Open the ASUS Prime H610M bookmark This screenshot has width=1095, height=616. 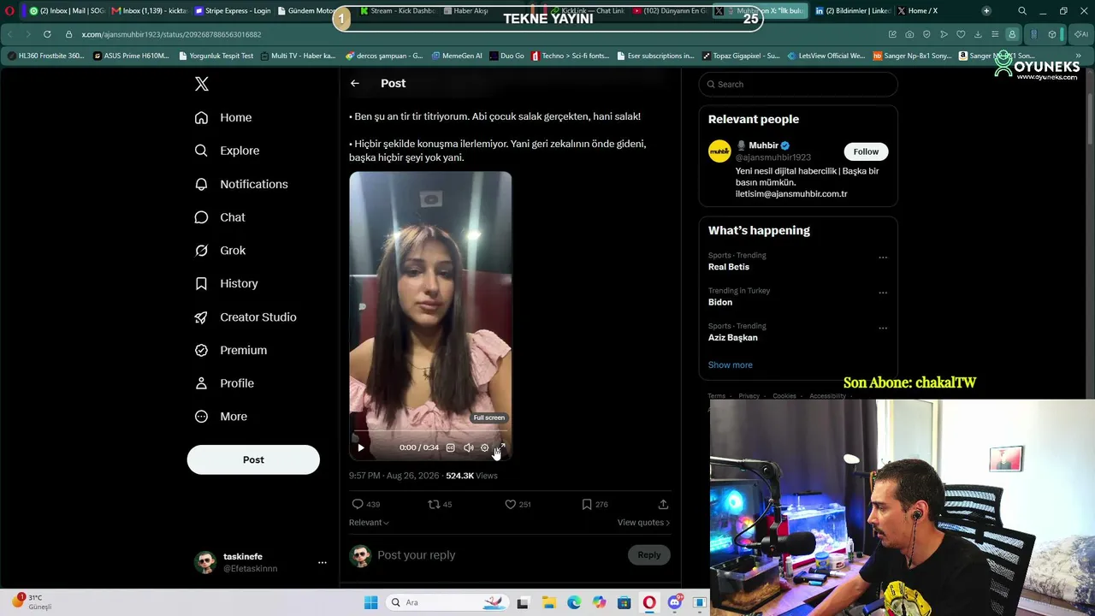132,56
